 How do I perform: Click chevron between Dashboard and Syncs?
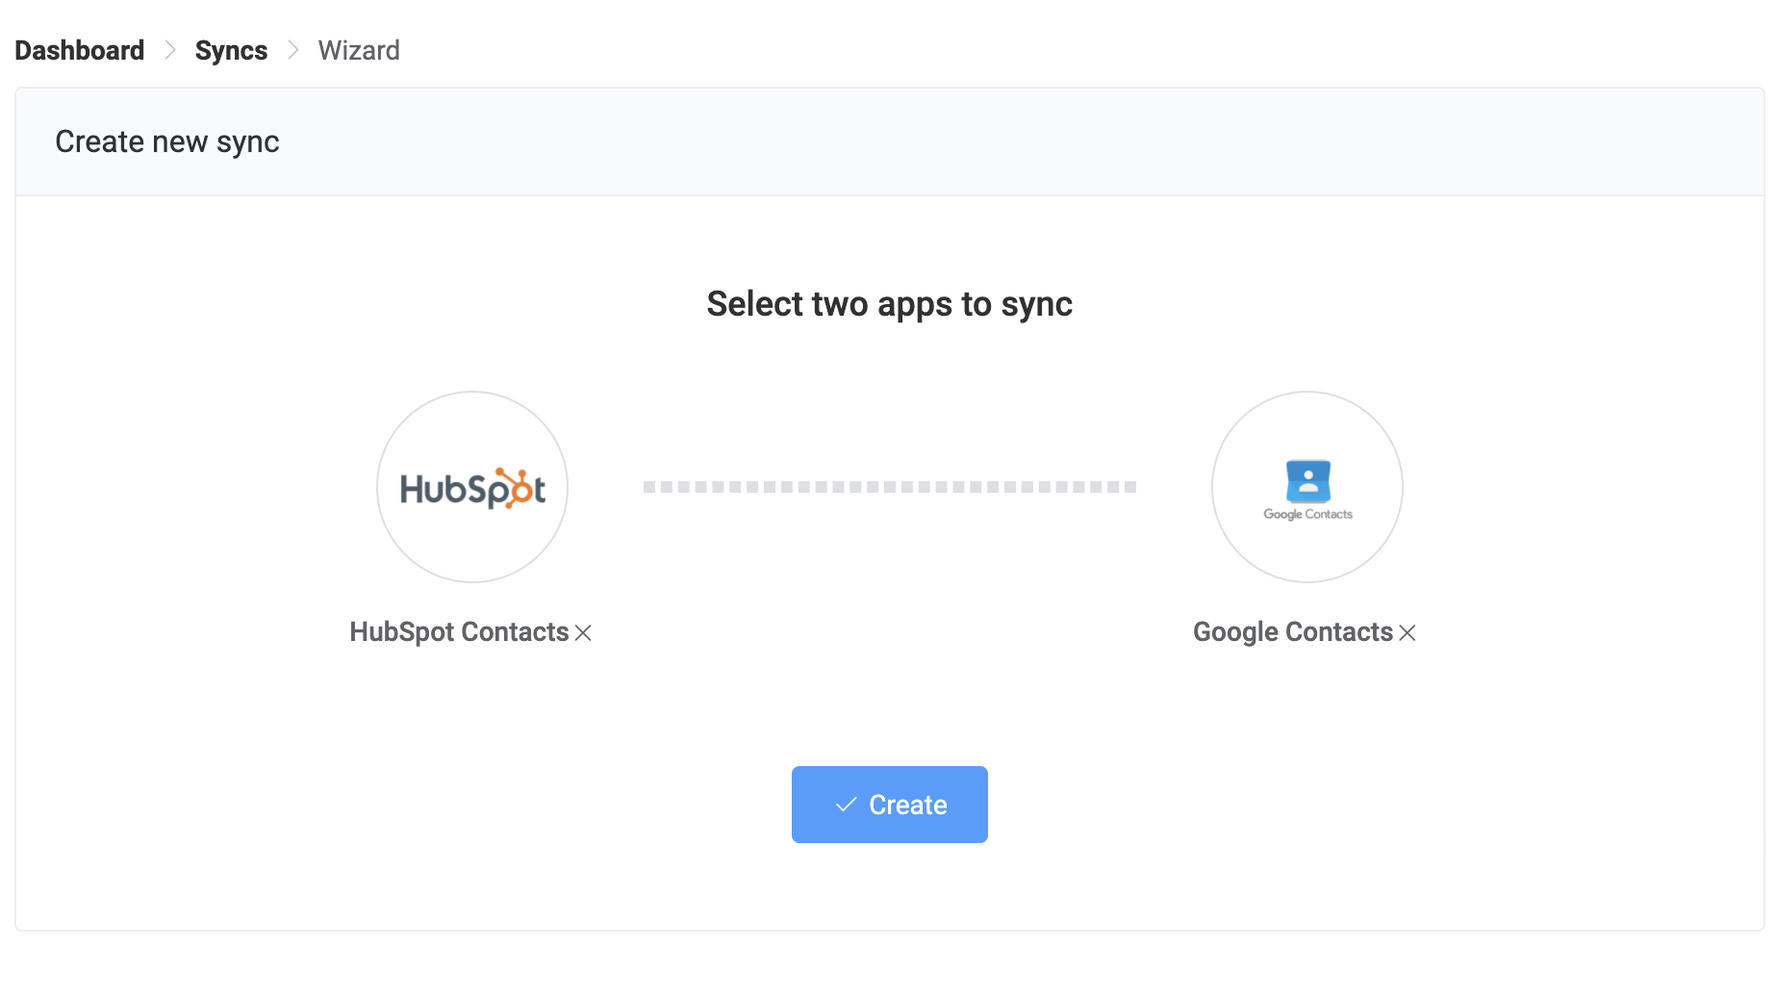click(x=170, y=49)
